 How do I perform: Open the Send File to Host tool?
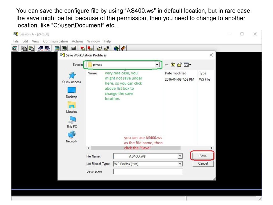(x=41, y=48)
